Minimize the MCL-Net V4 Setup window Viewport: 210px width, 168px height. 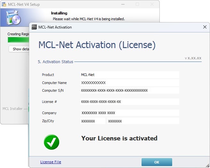click(123, 4)
